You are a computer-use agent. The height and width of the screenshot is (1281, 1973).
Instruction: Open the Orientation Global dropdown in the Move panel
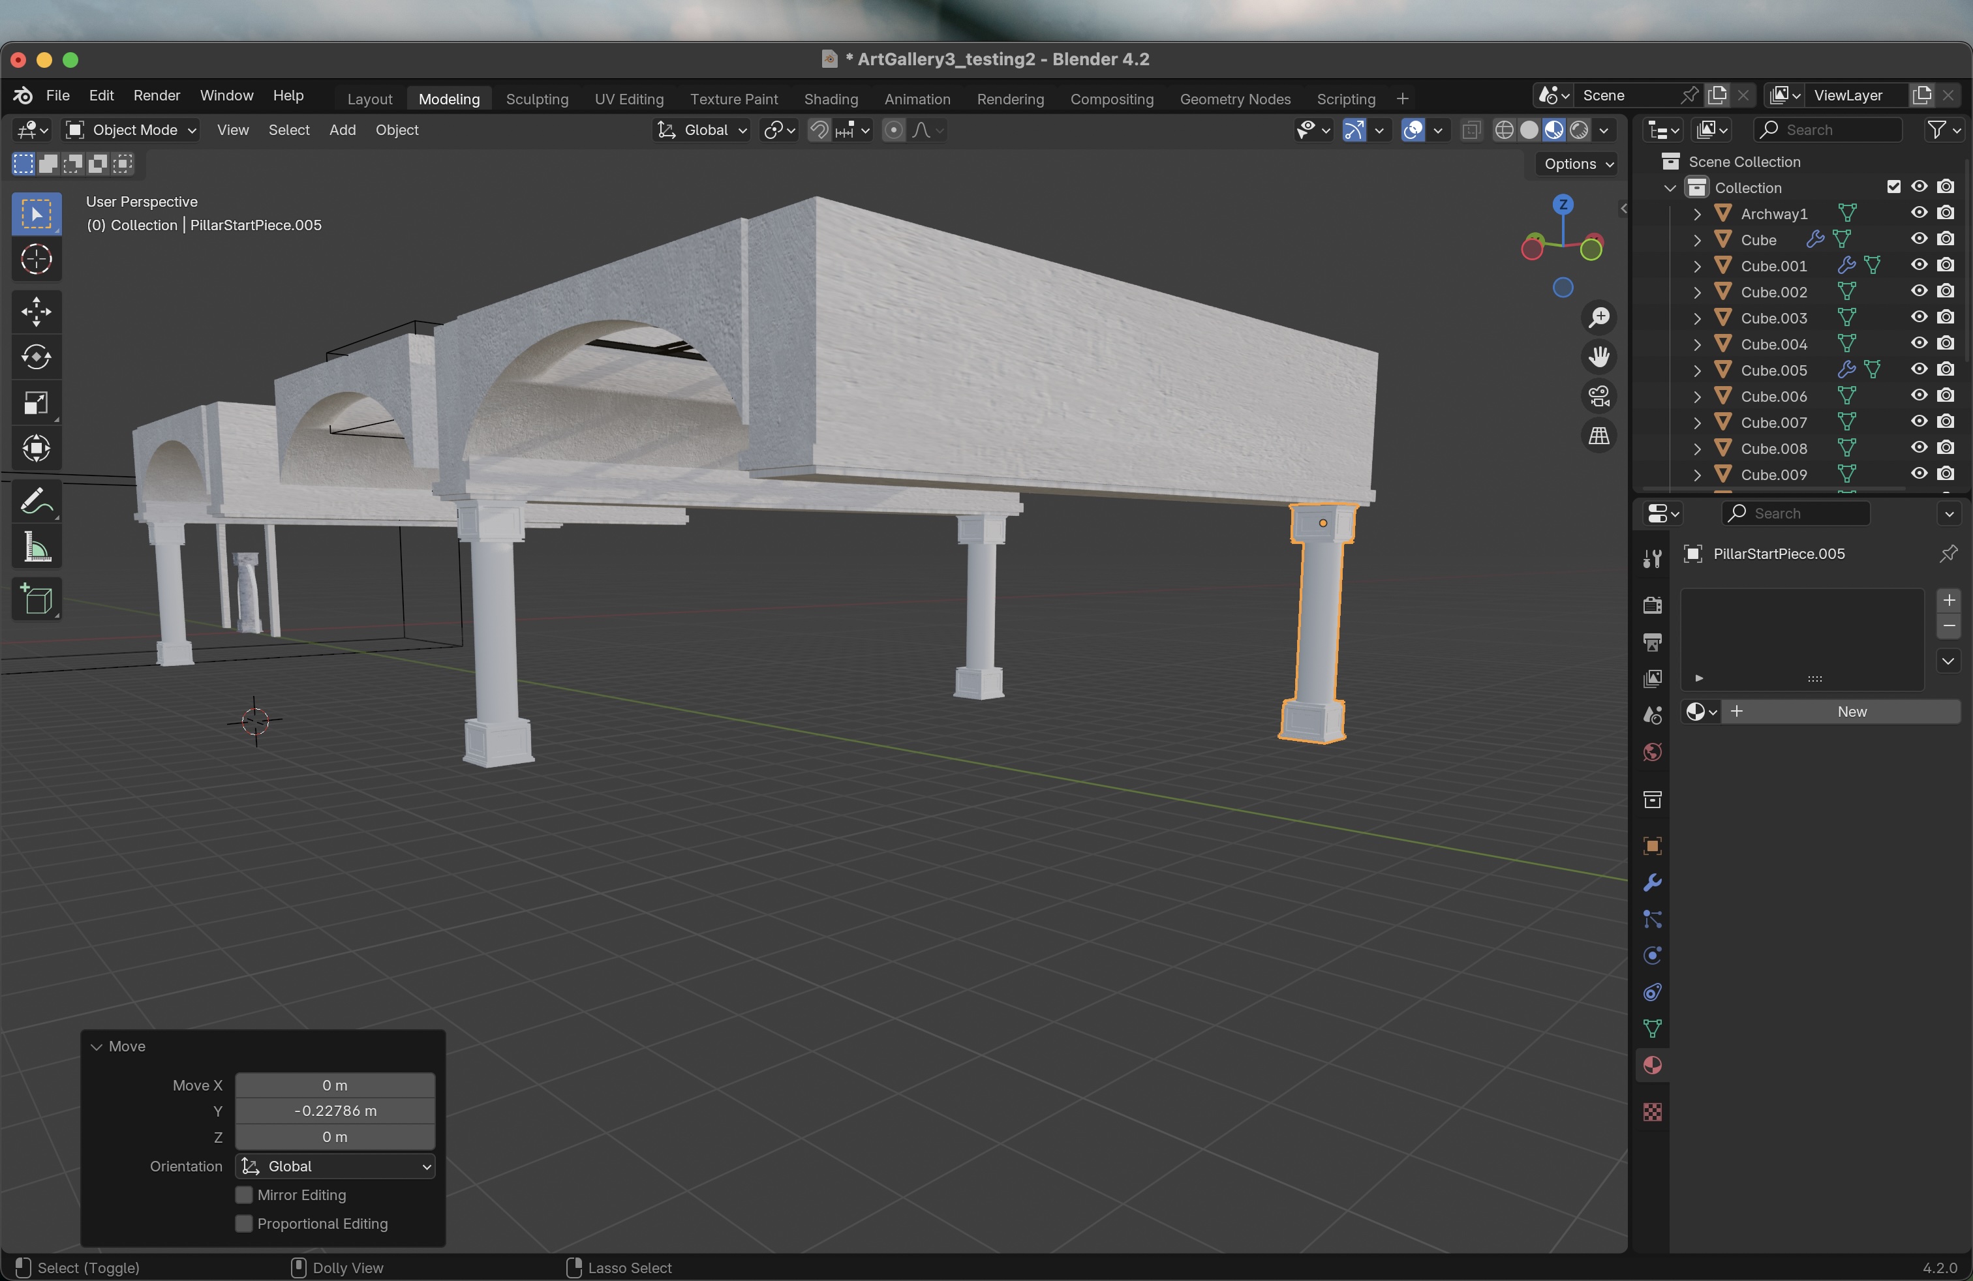pyautogui.click(x=335, y=1167)
